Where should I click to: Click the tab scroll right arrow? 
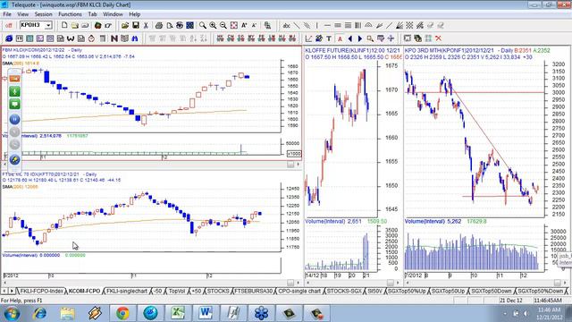pyautogui.click(x=12, y=291)
